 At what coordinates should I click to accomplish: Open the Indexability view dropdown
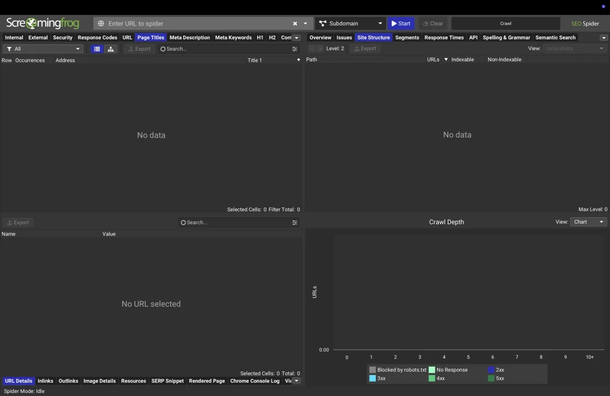pos(575,48)
